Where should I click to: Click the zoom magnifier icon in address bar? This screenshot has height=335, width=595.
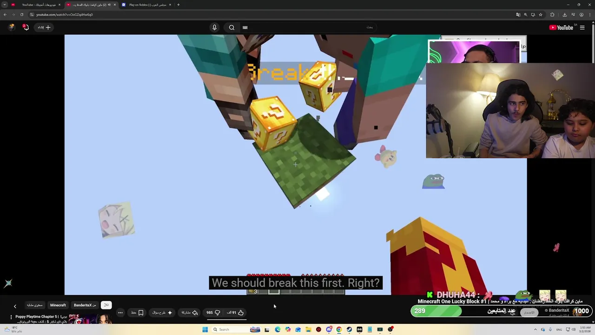coord(526,14)
